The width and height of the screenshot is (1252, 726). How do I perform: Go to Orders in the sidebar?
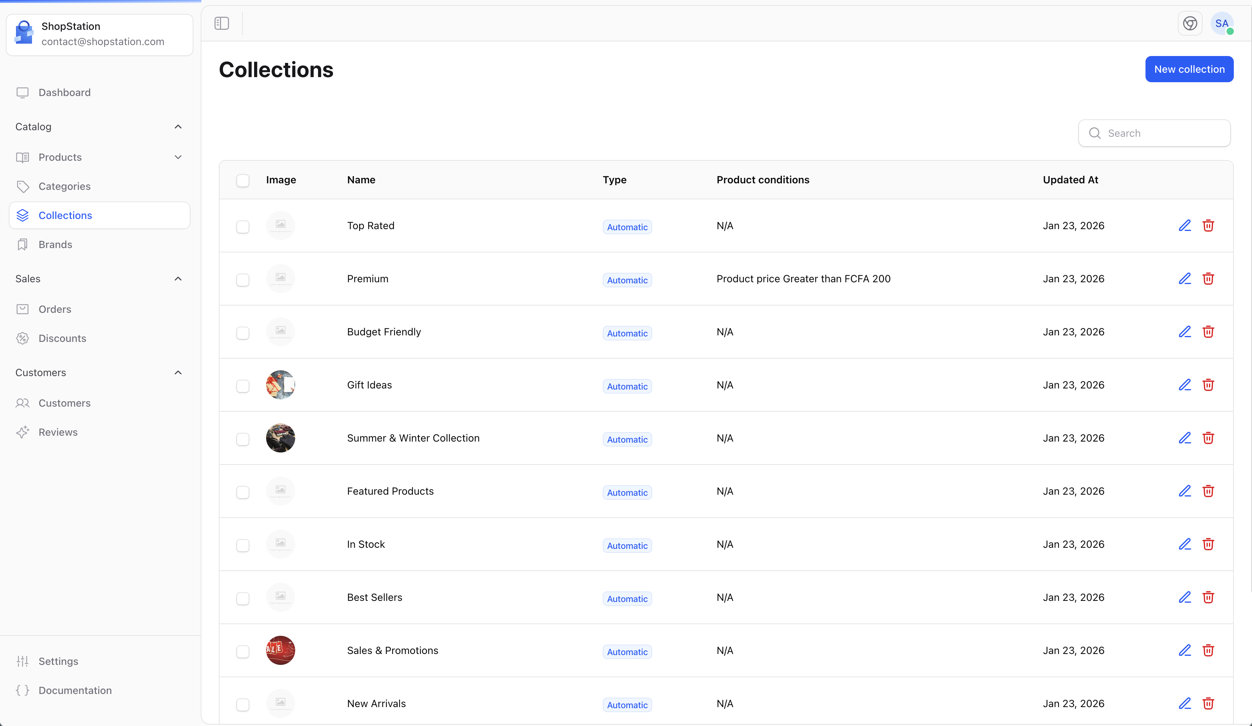click(55, 309)
